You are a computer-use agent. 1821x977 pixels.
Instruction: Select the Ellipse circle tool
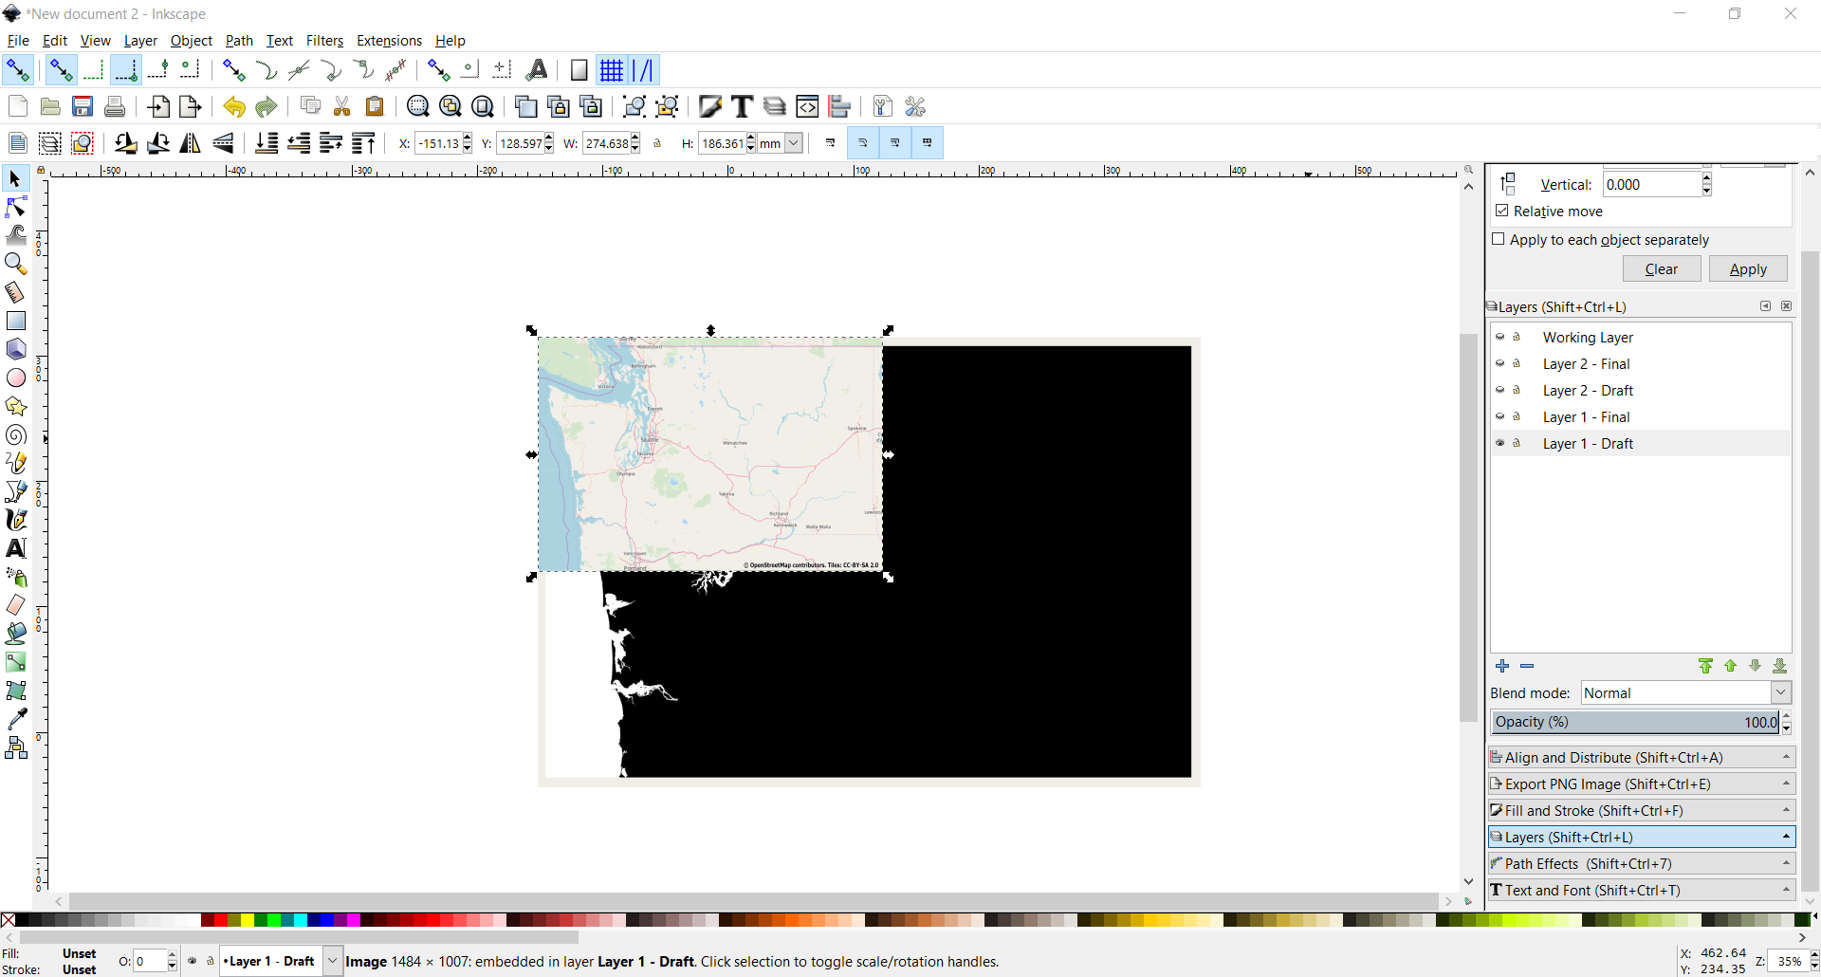[x=15, y=378]
